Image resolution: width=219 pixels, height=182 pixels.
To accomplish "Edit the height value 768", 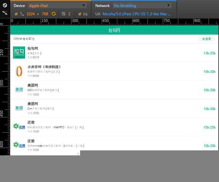I will (45, 14).
